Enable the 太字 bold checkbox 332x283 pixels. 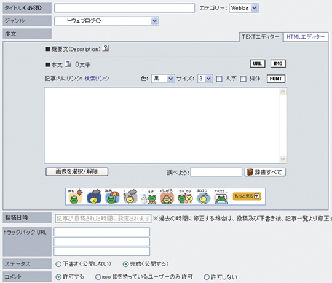coord(219,79)
